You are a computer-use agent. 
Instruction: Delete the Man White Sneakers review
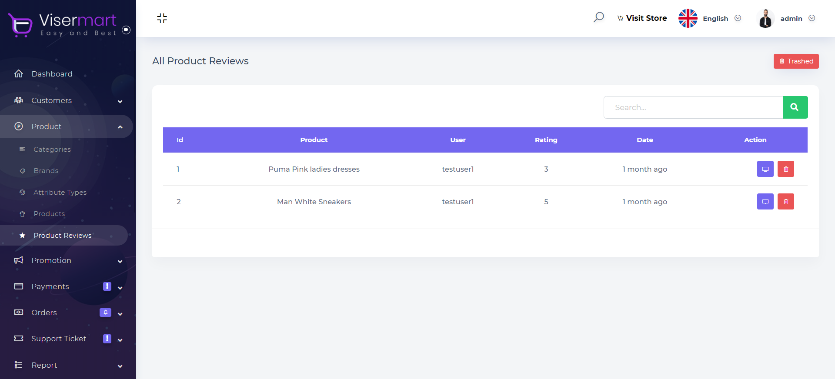tap(785, 202)
